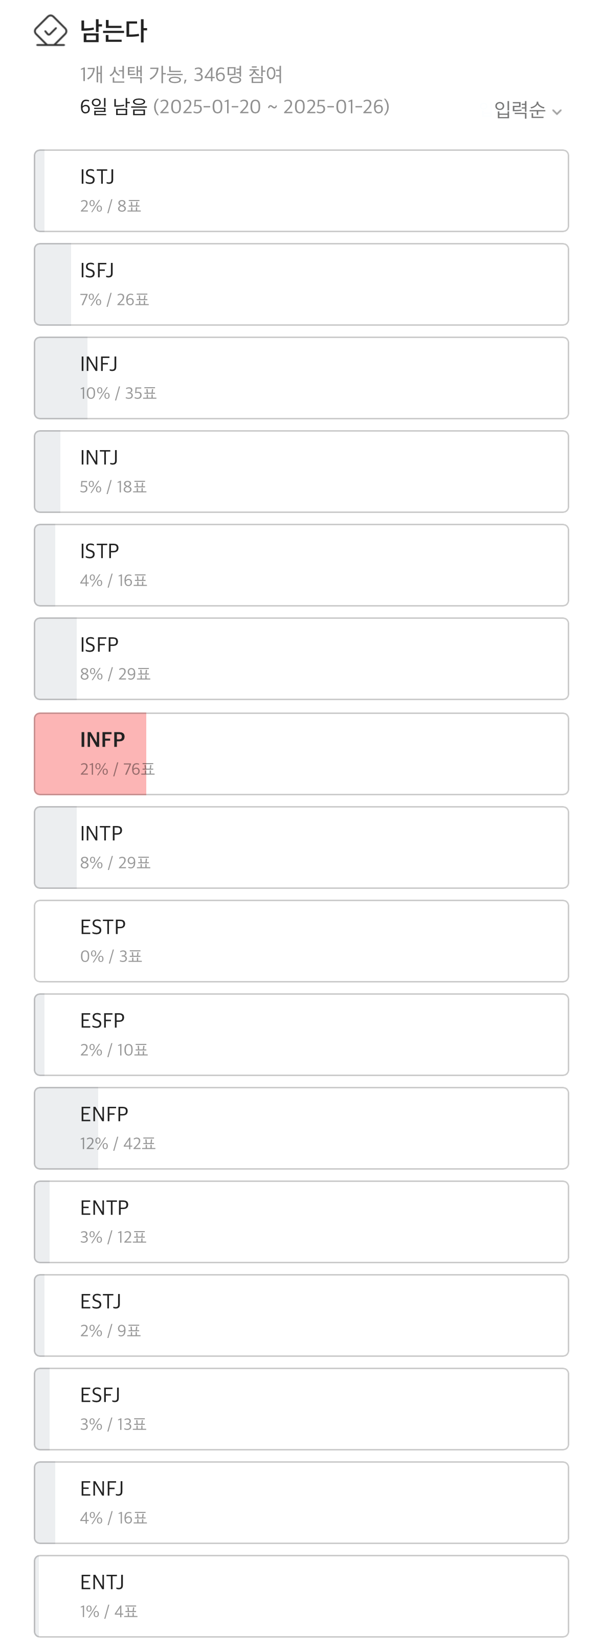Vote for the ISTP option

click(x=302, y=565)
